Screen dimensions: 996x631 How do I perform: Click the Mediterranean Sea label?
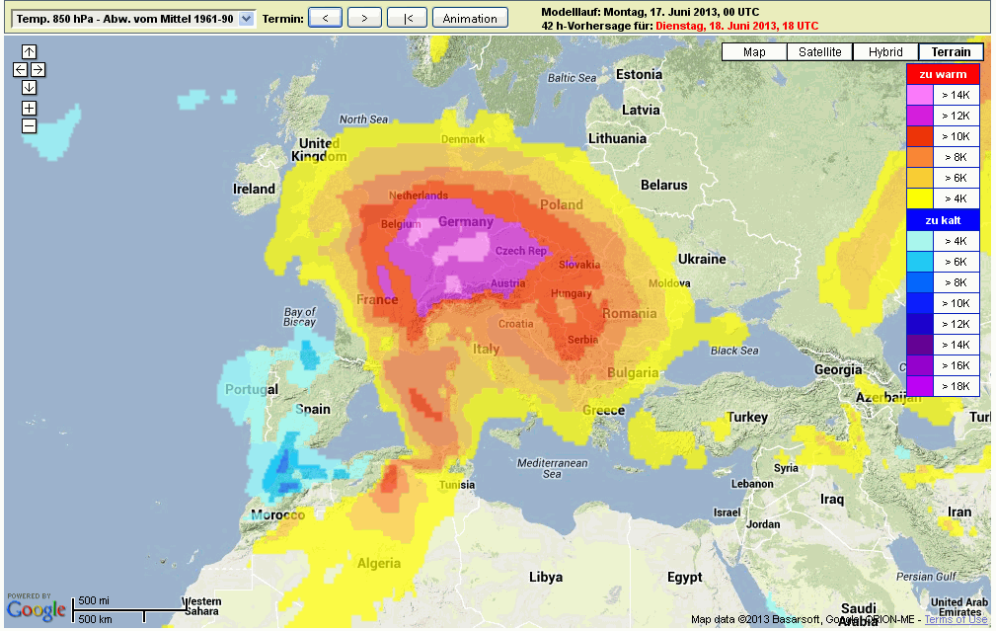[x=552, y=468]
